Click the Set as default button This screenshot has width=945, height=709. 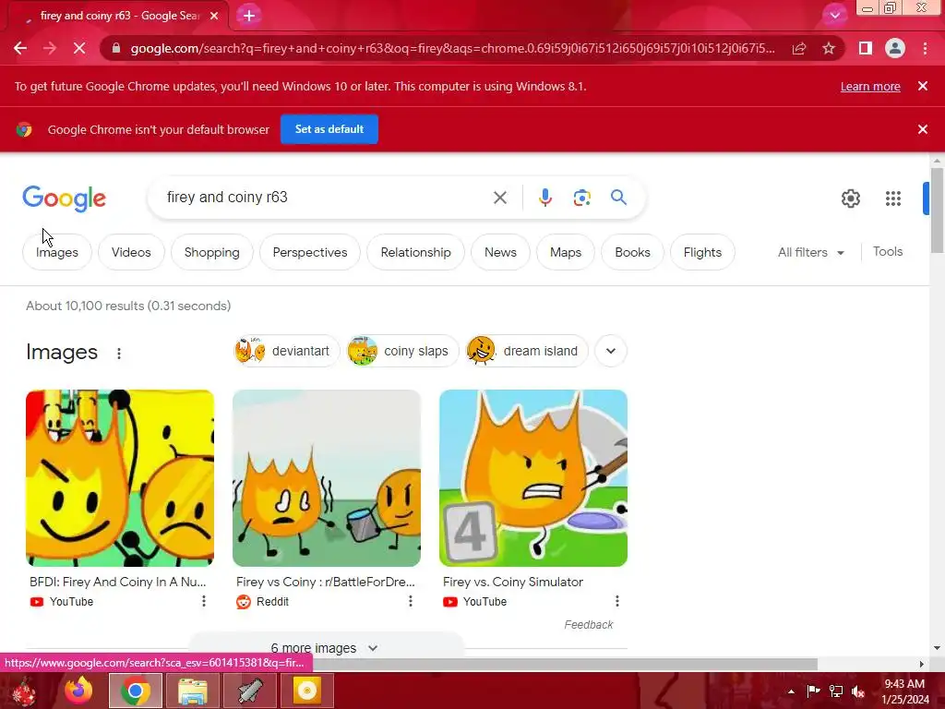pos(329,129)
